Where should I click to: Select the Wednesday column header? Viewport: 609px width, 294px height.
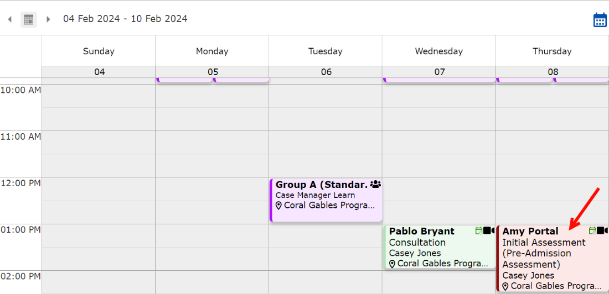438,51
